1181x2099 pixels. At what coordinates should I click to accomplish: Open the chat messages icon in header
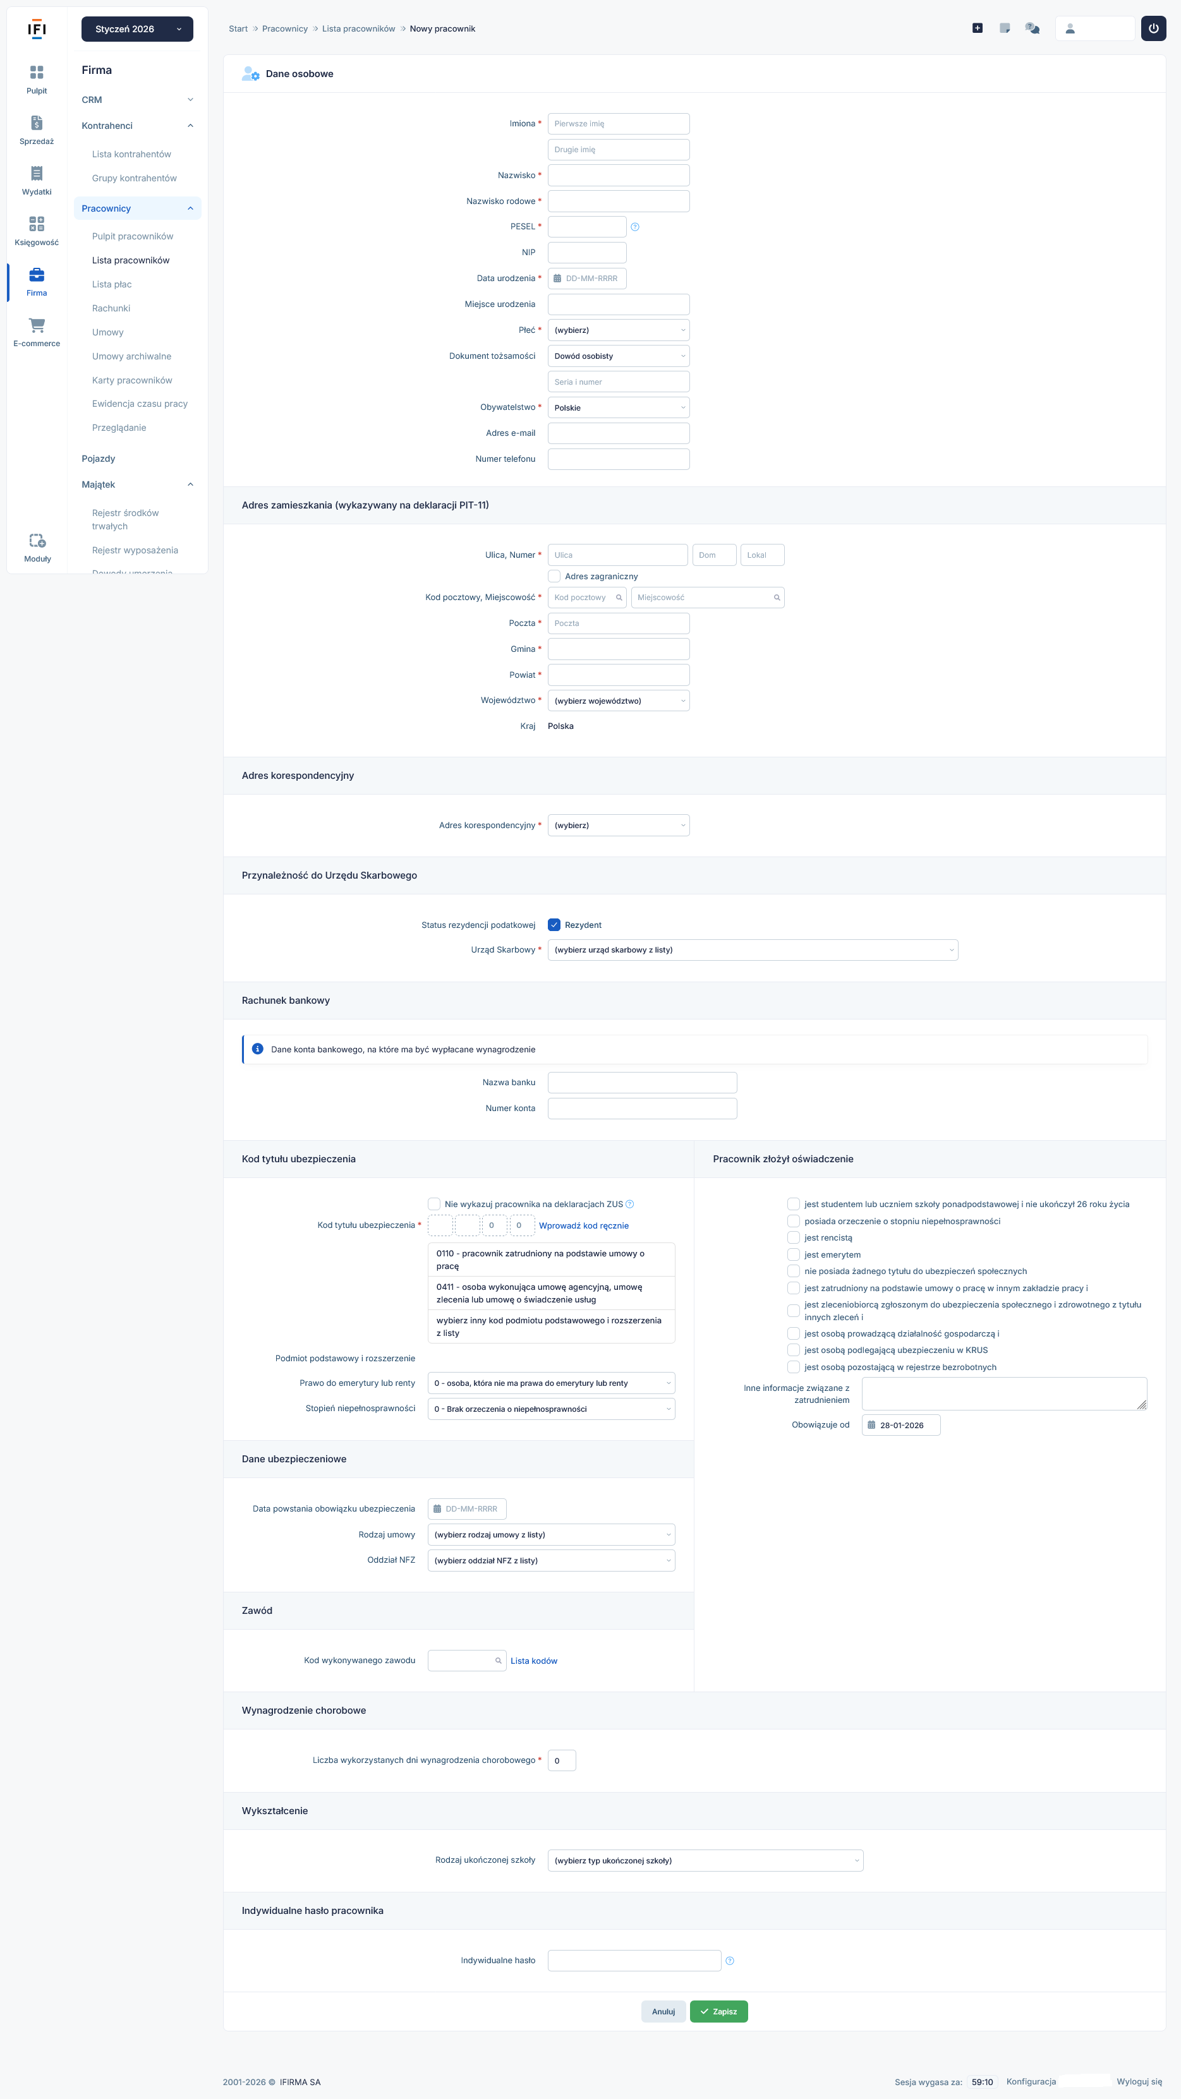[x=1032, y=28]
